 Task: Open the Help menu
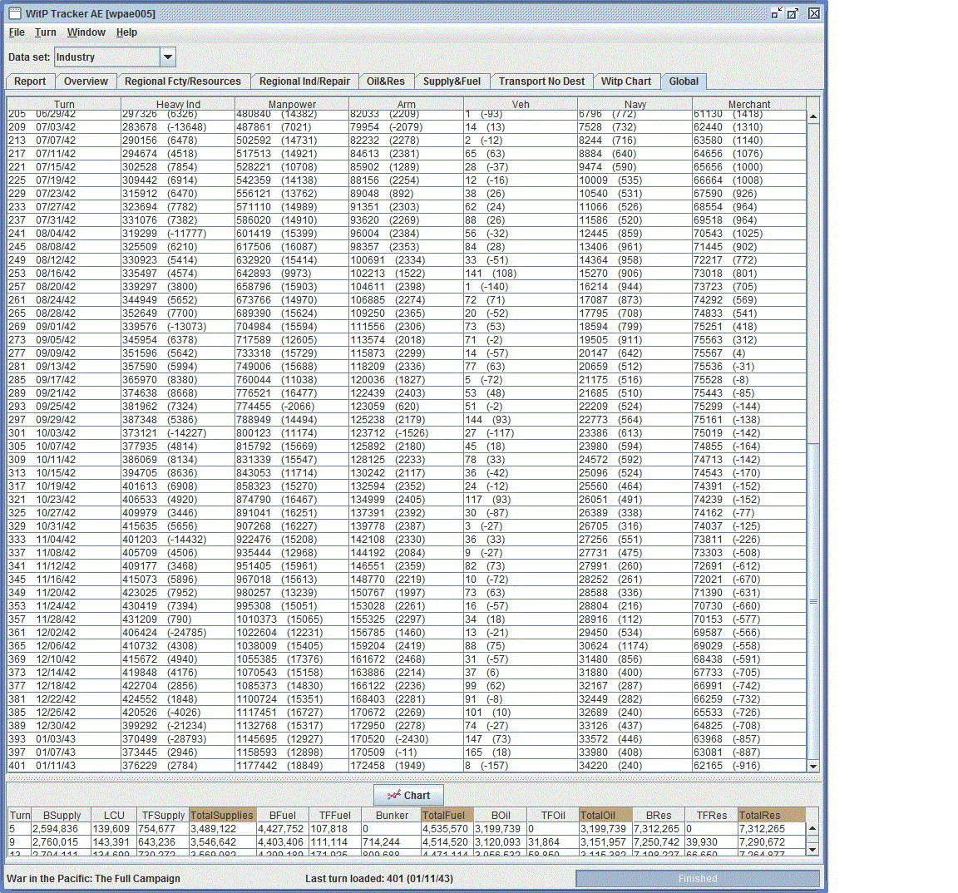click(126, 32)
